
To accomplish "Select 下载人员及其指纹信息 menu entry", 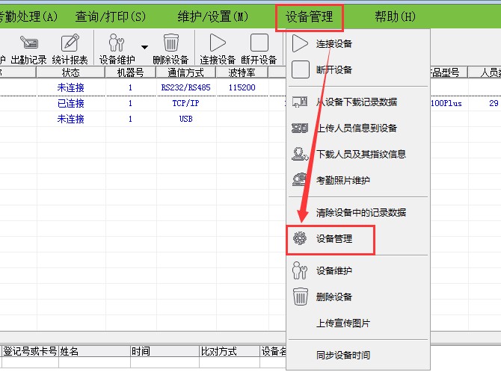I will pyautogui.click(x=358, y=154).
